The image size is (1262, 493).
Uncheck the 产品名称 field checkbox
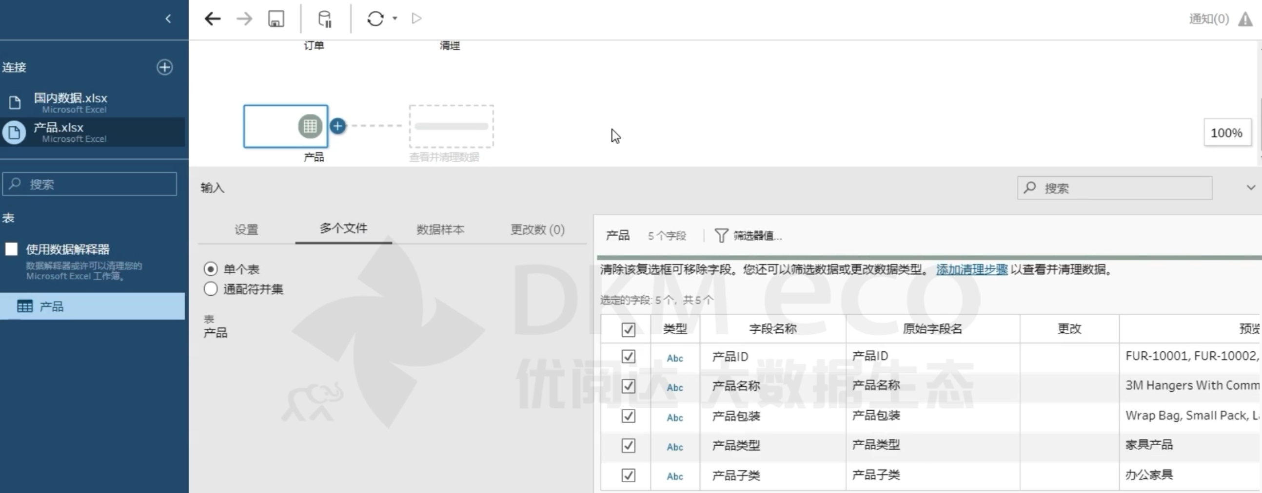[x=628, y=386]
